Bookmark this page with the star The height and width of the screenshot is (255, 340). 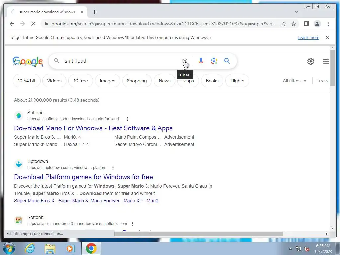[294, 24]
